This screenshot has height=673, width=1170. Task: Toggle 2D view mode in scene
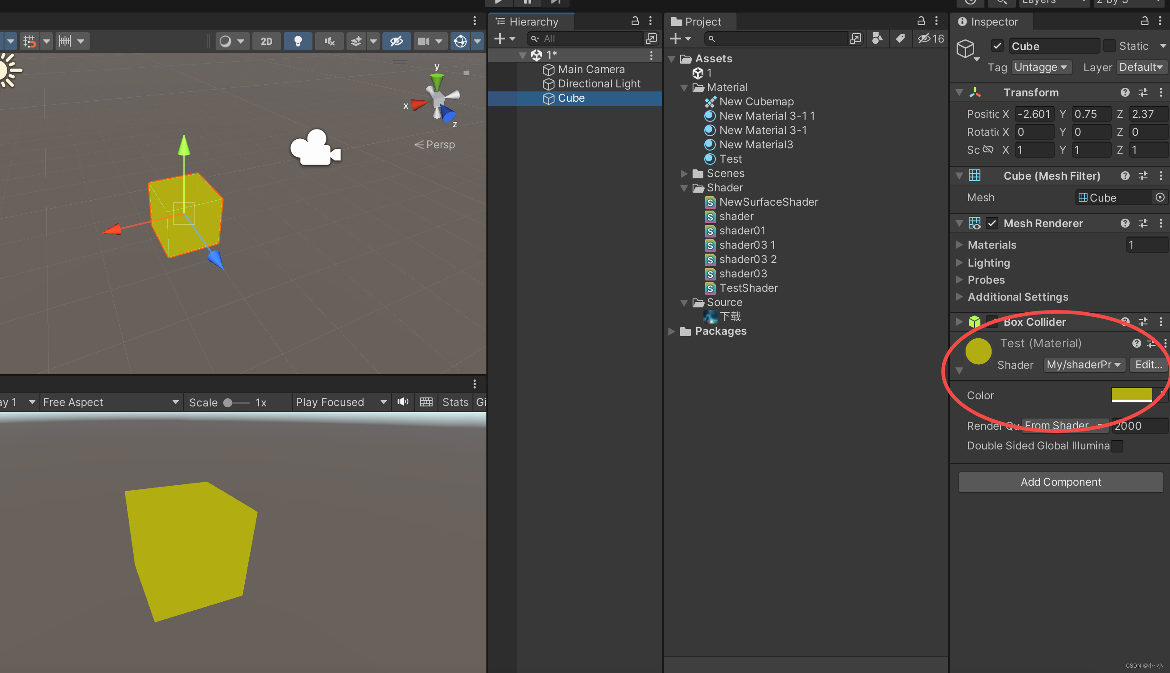click(266, 41)
